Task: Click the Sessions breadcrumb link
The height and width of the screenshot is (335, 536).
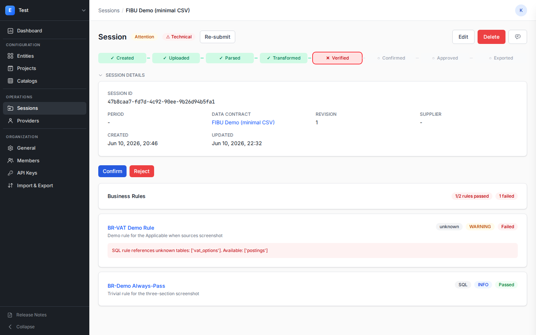Action: coord(109,10)
